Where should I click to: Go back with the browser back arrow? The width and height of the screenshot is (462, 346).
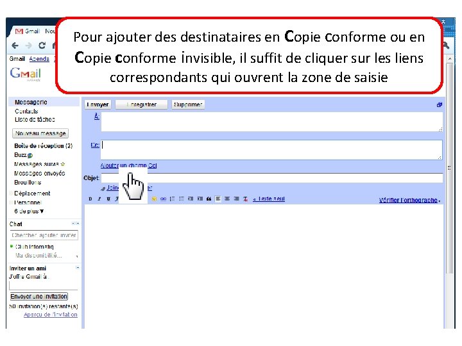15,45
